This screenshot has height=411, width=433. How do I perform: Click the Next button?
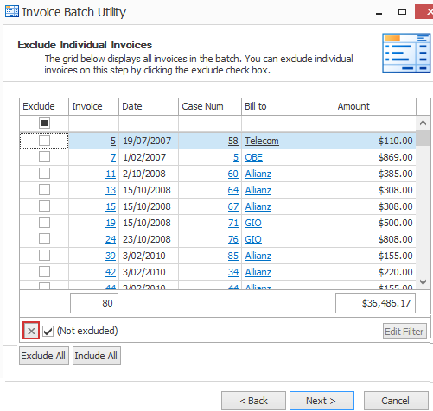(x=322, y=401)
